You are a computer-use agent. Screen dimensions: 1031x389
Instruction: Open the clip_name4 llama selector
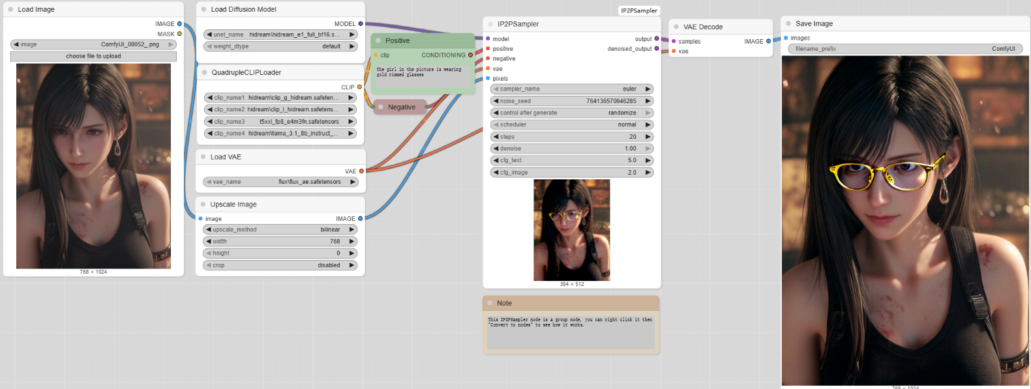pos(280,133)
